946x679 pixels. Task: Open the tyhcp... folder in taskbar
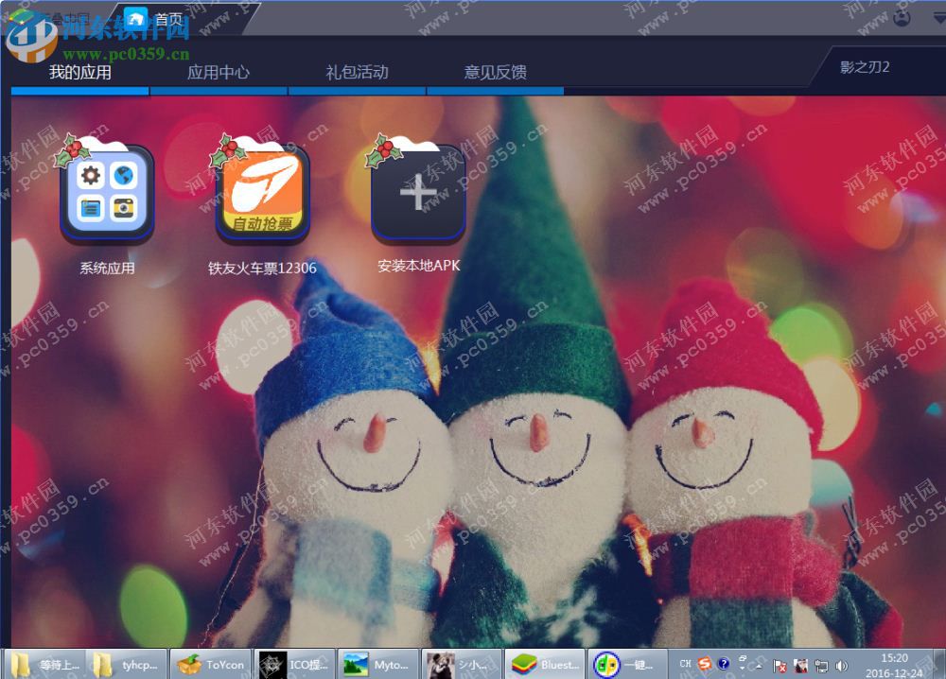(128, 665)
